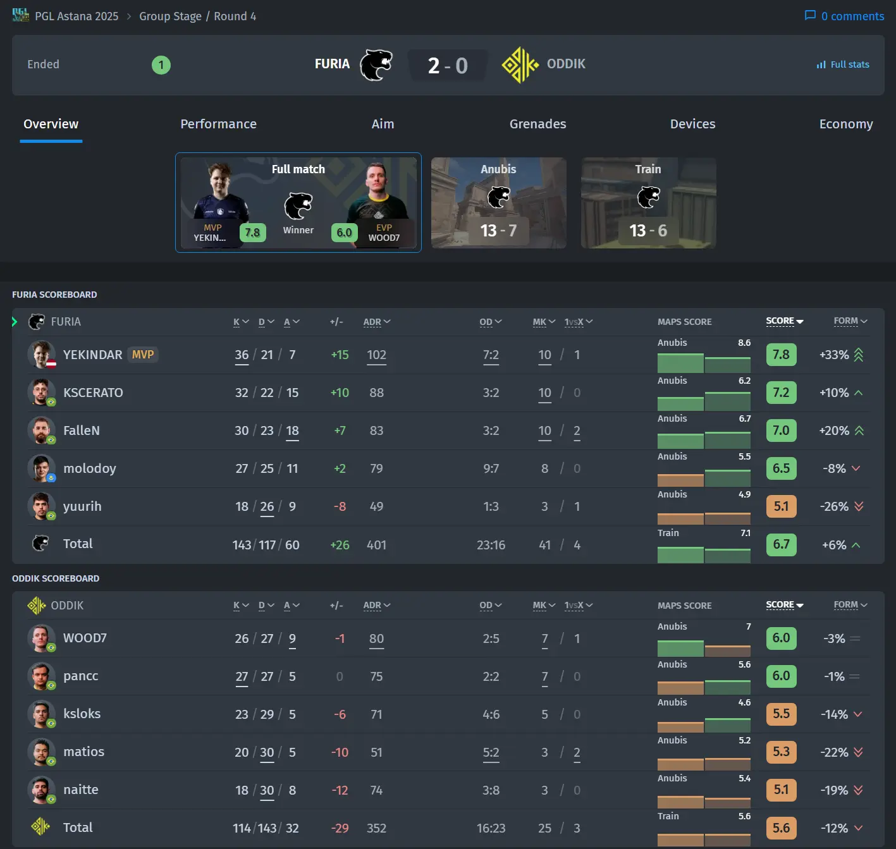Open matios's player avatar
896x849 pixels.
coord(42,752)
